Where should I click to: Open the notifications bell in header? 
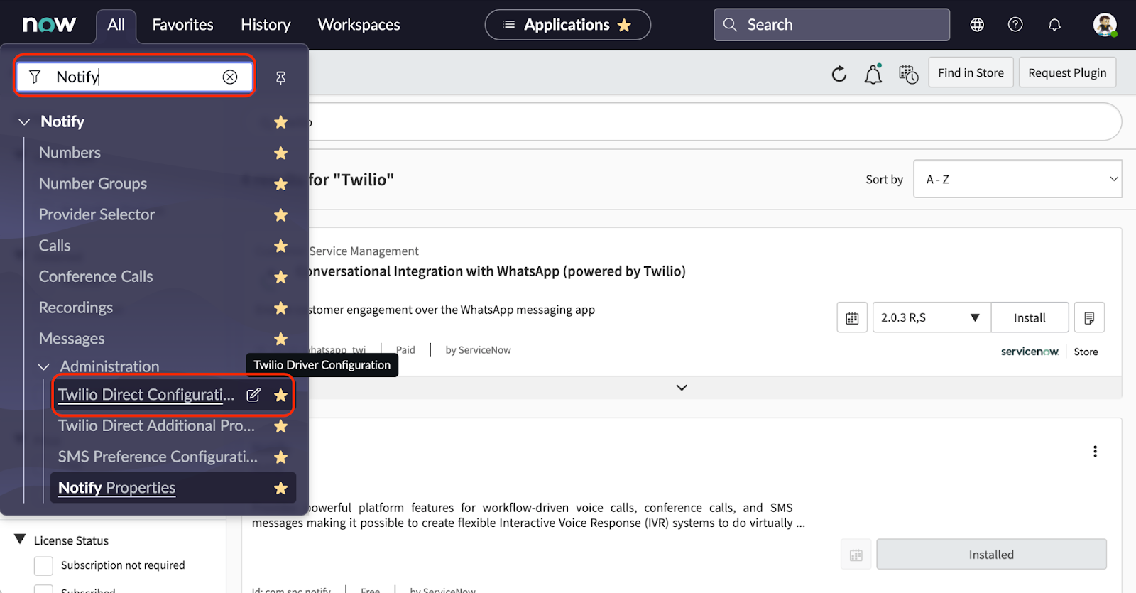click(x=1054, y=25)
